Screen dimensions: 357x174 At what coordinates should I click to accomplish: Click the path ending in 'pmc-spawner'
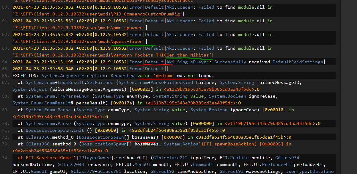tap(79, 28)
